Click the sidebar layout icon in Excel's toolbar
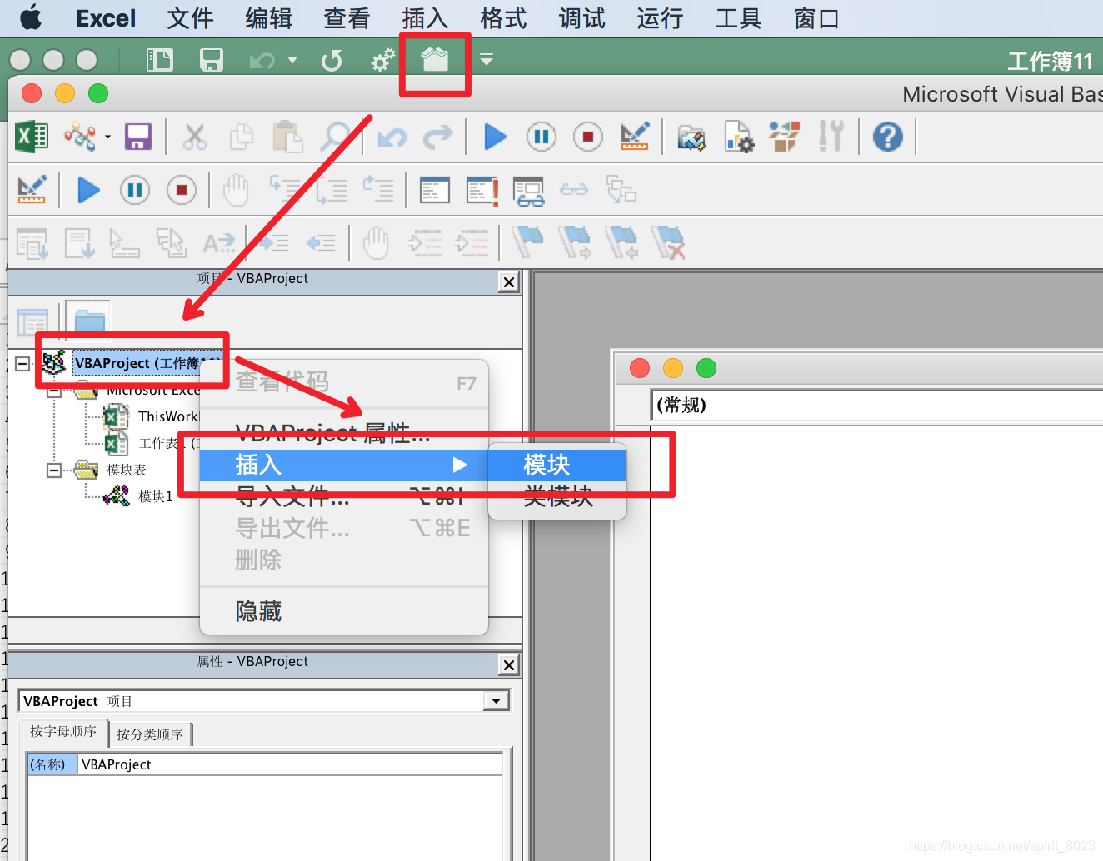1103x861 pixels. coord(159,60)
